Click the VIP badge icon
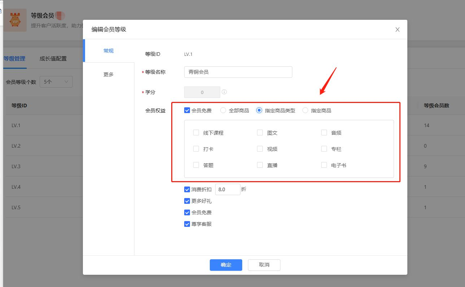This screenshot has width=465, height=287. click(x=15, y=20)
